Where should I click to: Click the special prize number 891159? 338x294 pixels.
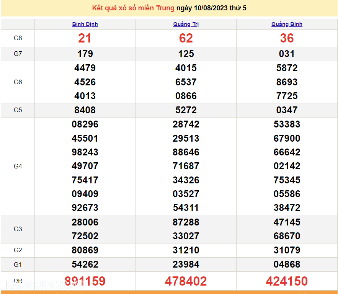[x=85, y=281]
